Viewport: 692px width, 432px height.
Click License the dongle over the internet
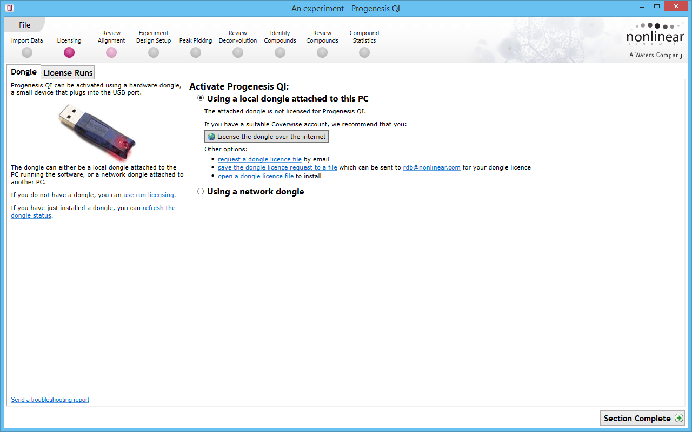(267, 137)
